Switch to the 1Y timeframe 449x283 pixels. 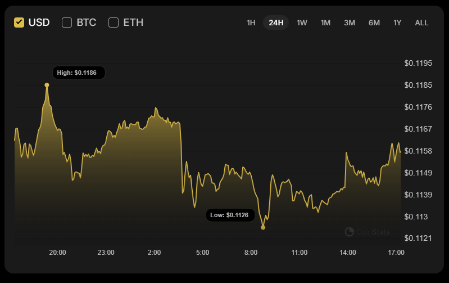(397, 23)
